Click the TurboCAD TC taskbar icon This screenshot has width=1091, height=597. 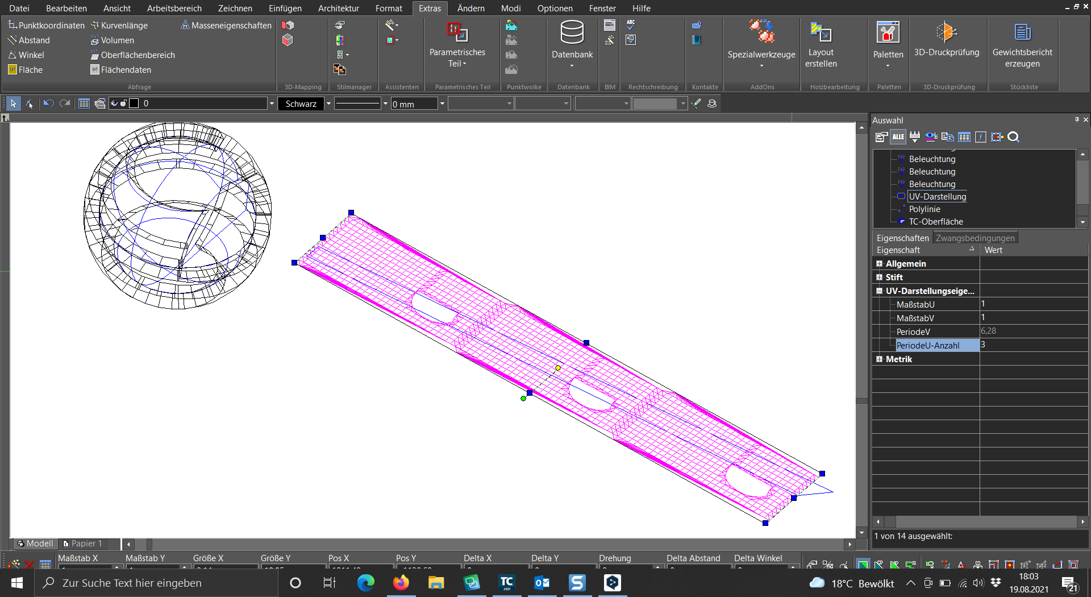[x=506, y=583]
